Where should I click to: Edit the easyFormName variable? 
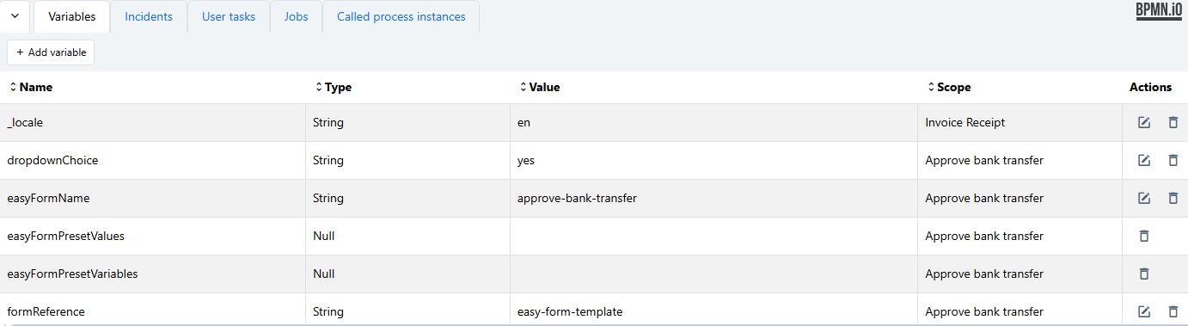point(1143,199)
